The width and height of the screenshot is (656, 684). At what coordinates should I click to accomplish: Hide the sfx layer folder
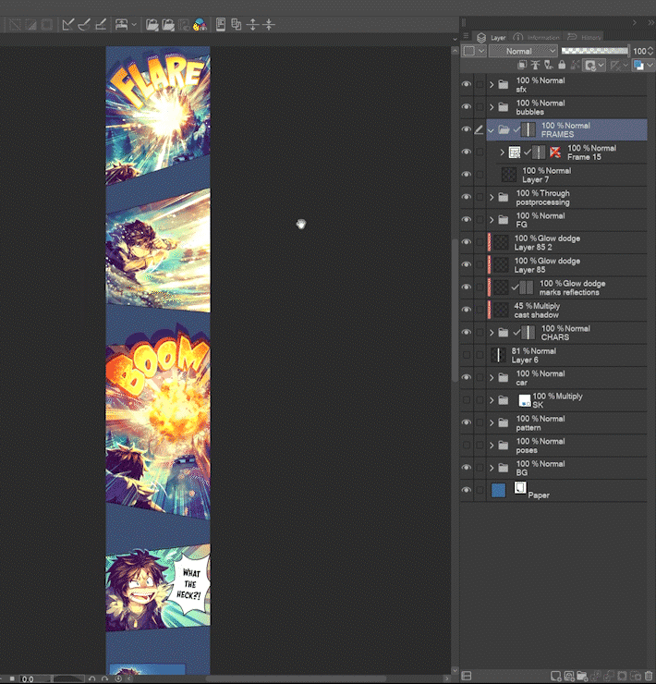coord(466,85)
